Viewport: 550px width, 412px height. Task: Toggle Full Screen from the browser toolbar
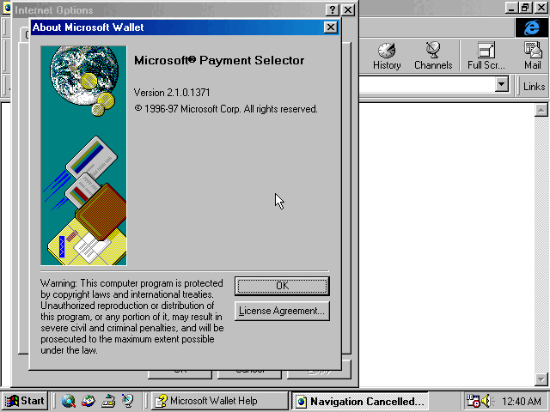click(486, 56)
